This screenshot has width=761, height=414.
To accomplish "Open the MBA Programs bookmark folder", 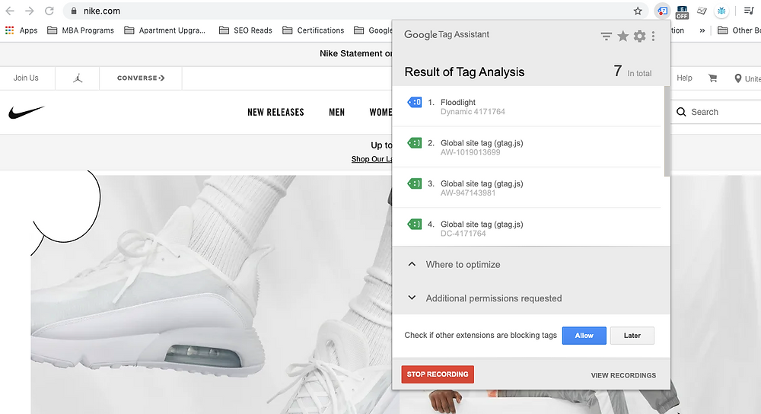I will (81, 30).
